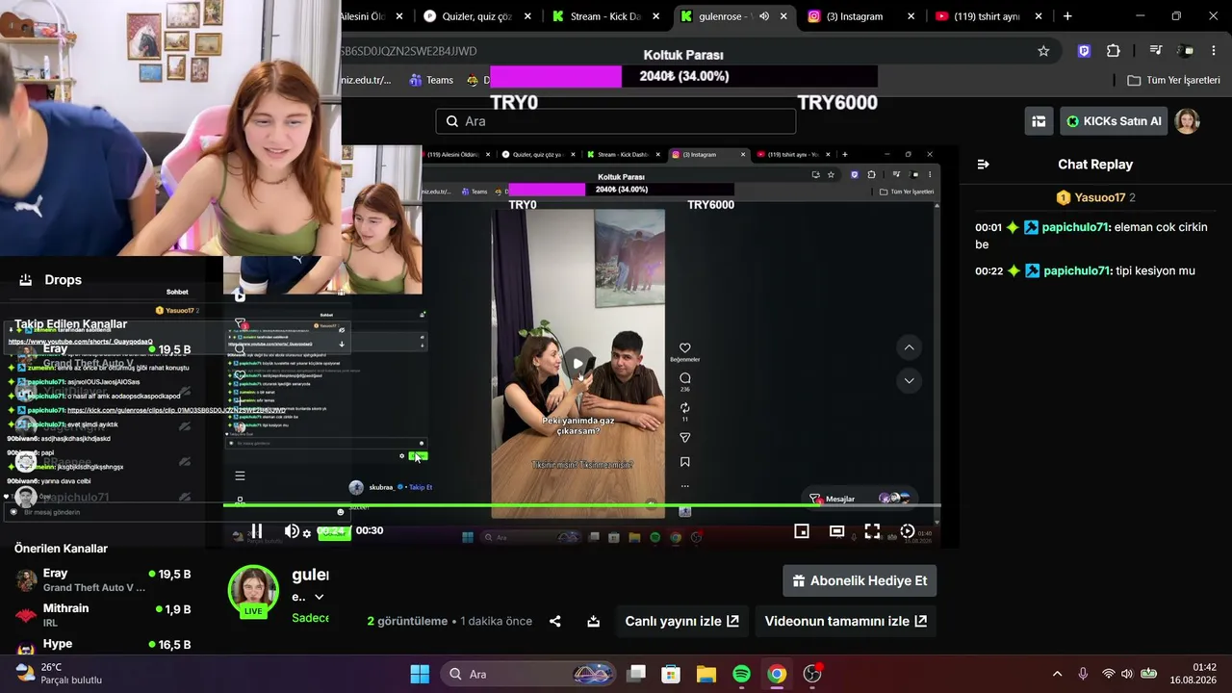1232x693 pixels.
Task: Open Chrome profile avatar
Action: [1186, 51]
